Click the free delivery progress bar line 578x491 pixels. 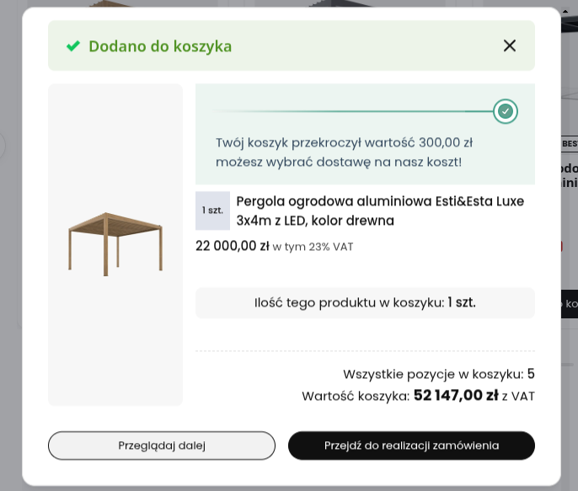[353, 111]
